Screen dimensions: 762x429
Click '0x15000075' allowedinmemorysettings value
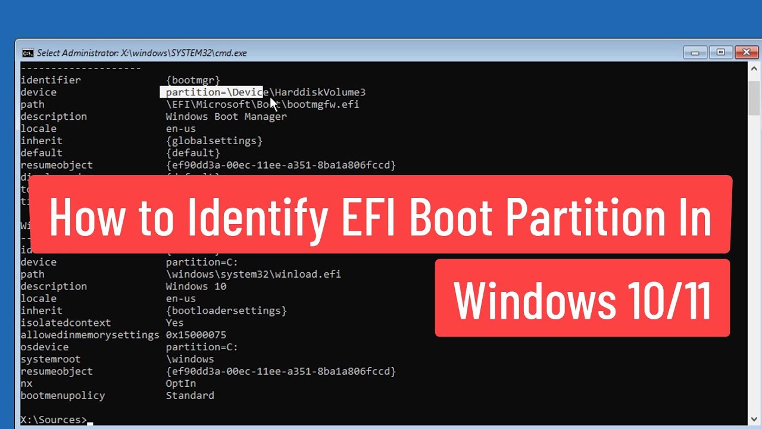coord(196,335)
